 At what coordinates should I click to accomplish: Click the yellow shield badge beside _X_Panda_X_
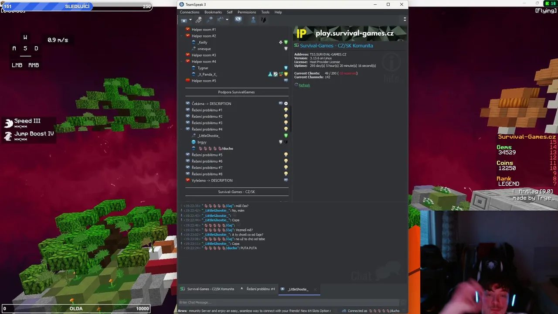pos(286,75)
